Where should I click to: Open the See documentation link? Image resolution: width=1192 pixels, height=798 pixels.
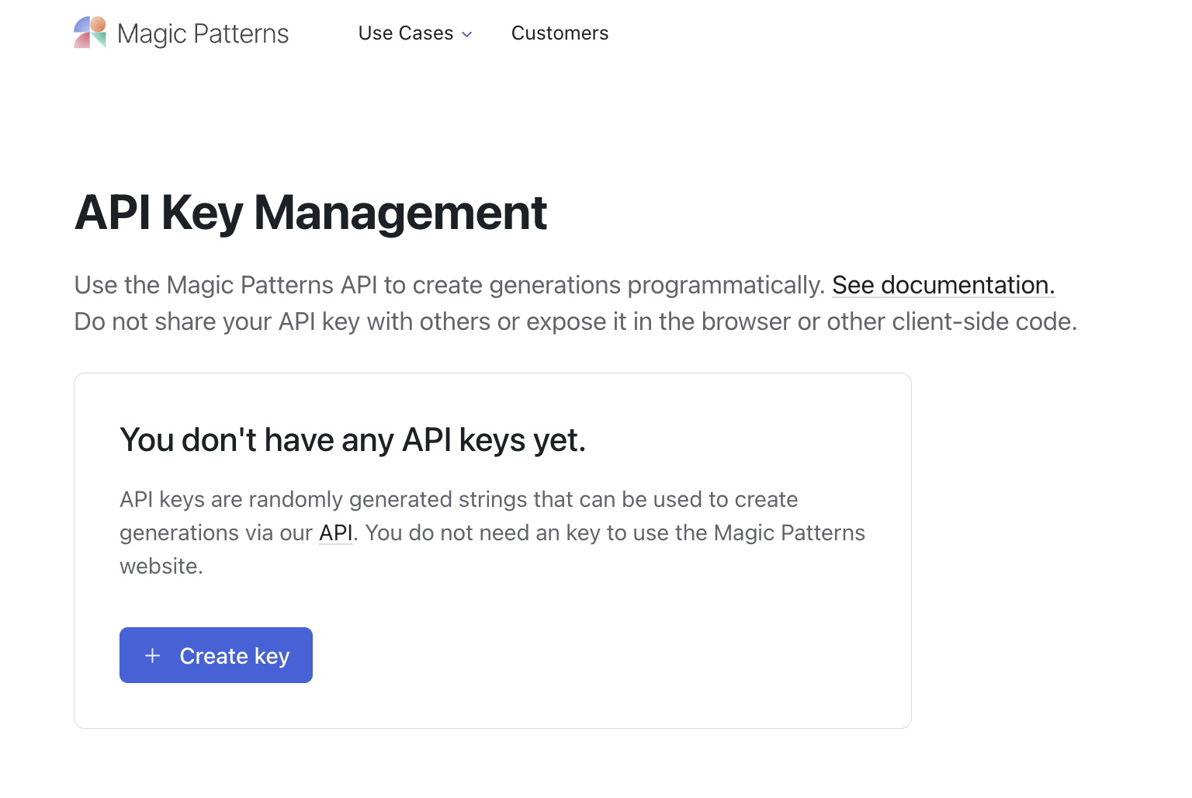tap(943, 285)
